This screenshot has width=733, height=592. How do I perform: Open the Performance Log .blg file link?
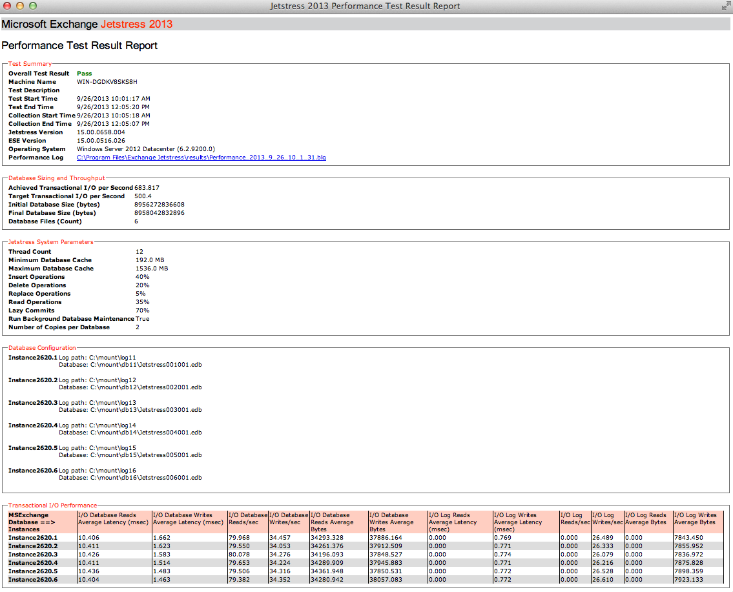click(x=201, y=158)
